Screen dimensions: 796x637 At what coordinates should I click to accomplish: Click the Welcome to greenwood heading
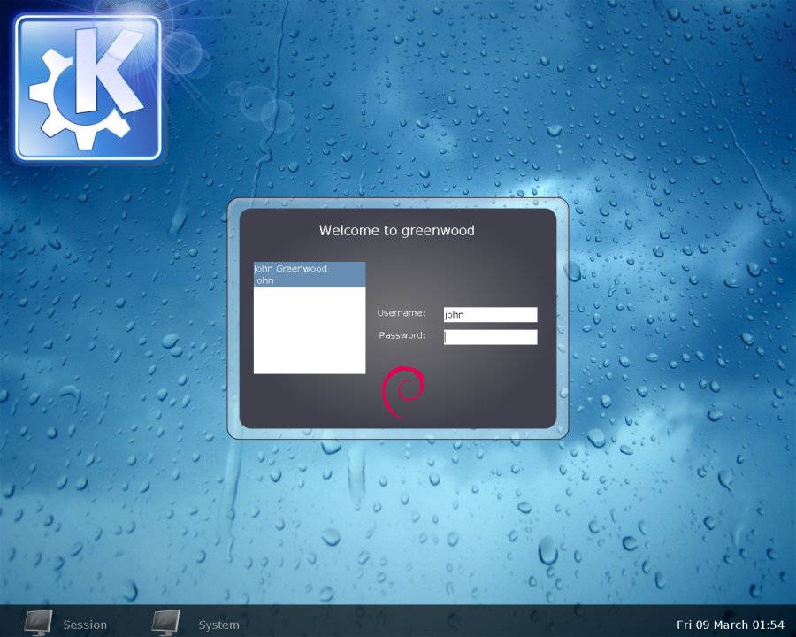coord(396,231)
